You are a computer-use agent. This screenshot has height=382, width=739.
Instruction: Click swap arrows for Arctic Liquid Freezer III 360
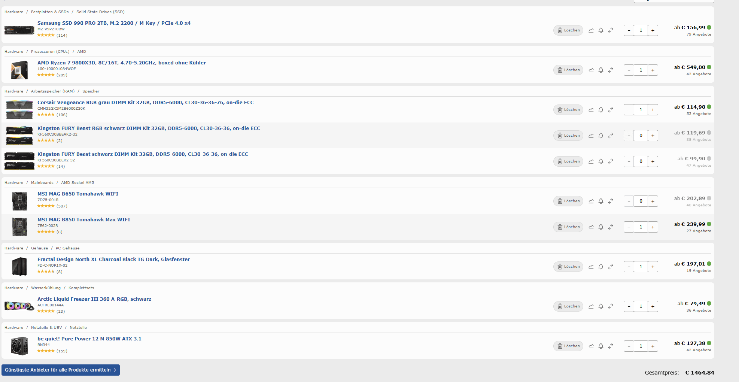[x=611, y=306]
